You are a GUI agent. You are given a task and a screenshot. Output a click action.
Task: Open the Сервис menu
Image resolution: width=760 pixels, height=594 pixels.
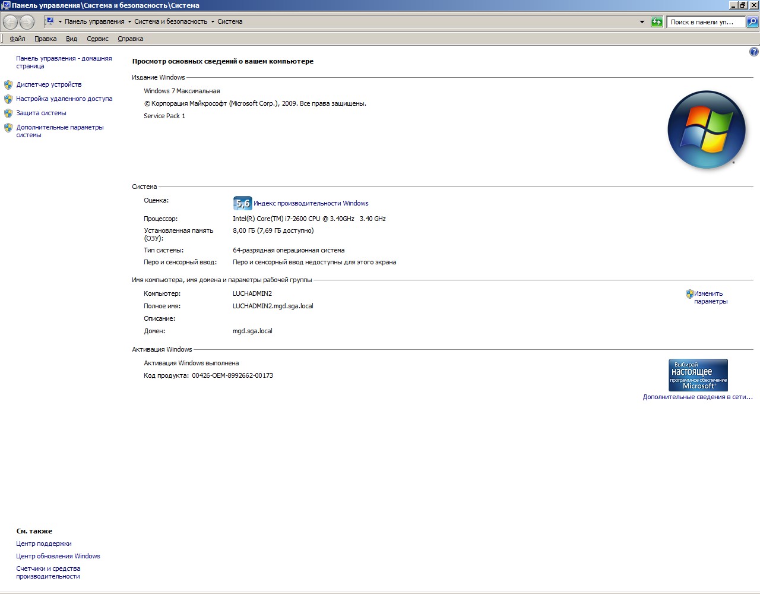pyautogui.click(x=97, y=39)
